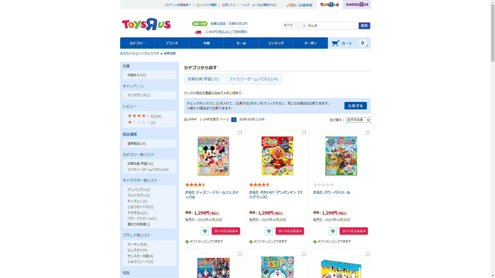Screen dimensions: 495x278
Task: Open store information building icon
Action: [292, 5]
